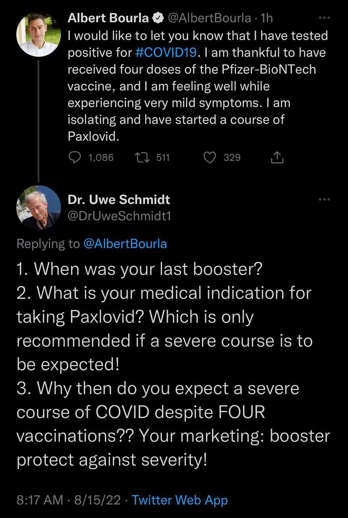Open Albert Bourla's profile picture
Screen dimensions: 348x518
coord(38,34)
